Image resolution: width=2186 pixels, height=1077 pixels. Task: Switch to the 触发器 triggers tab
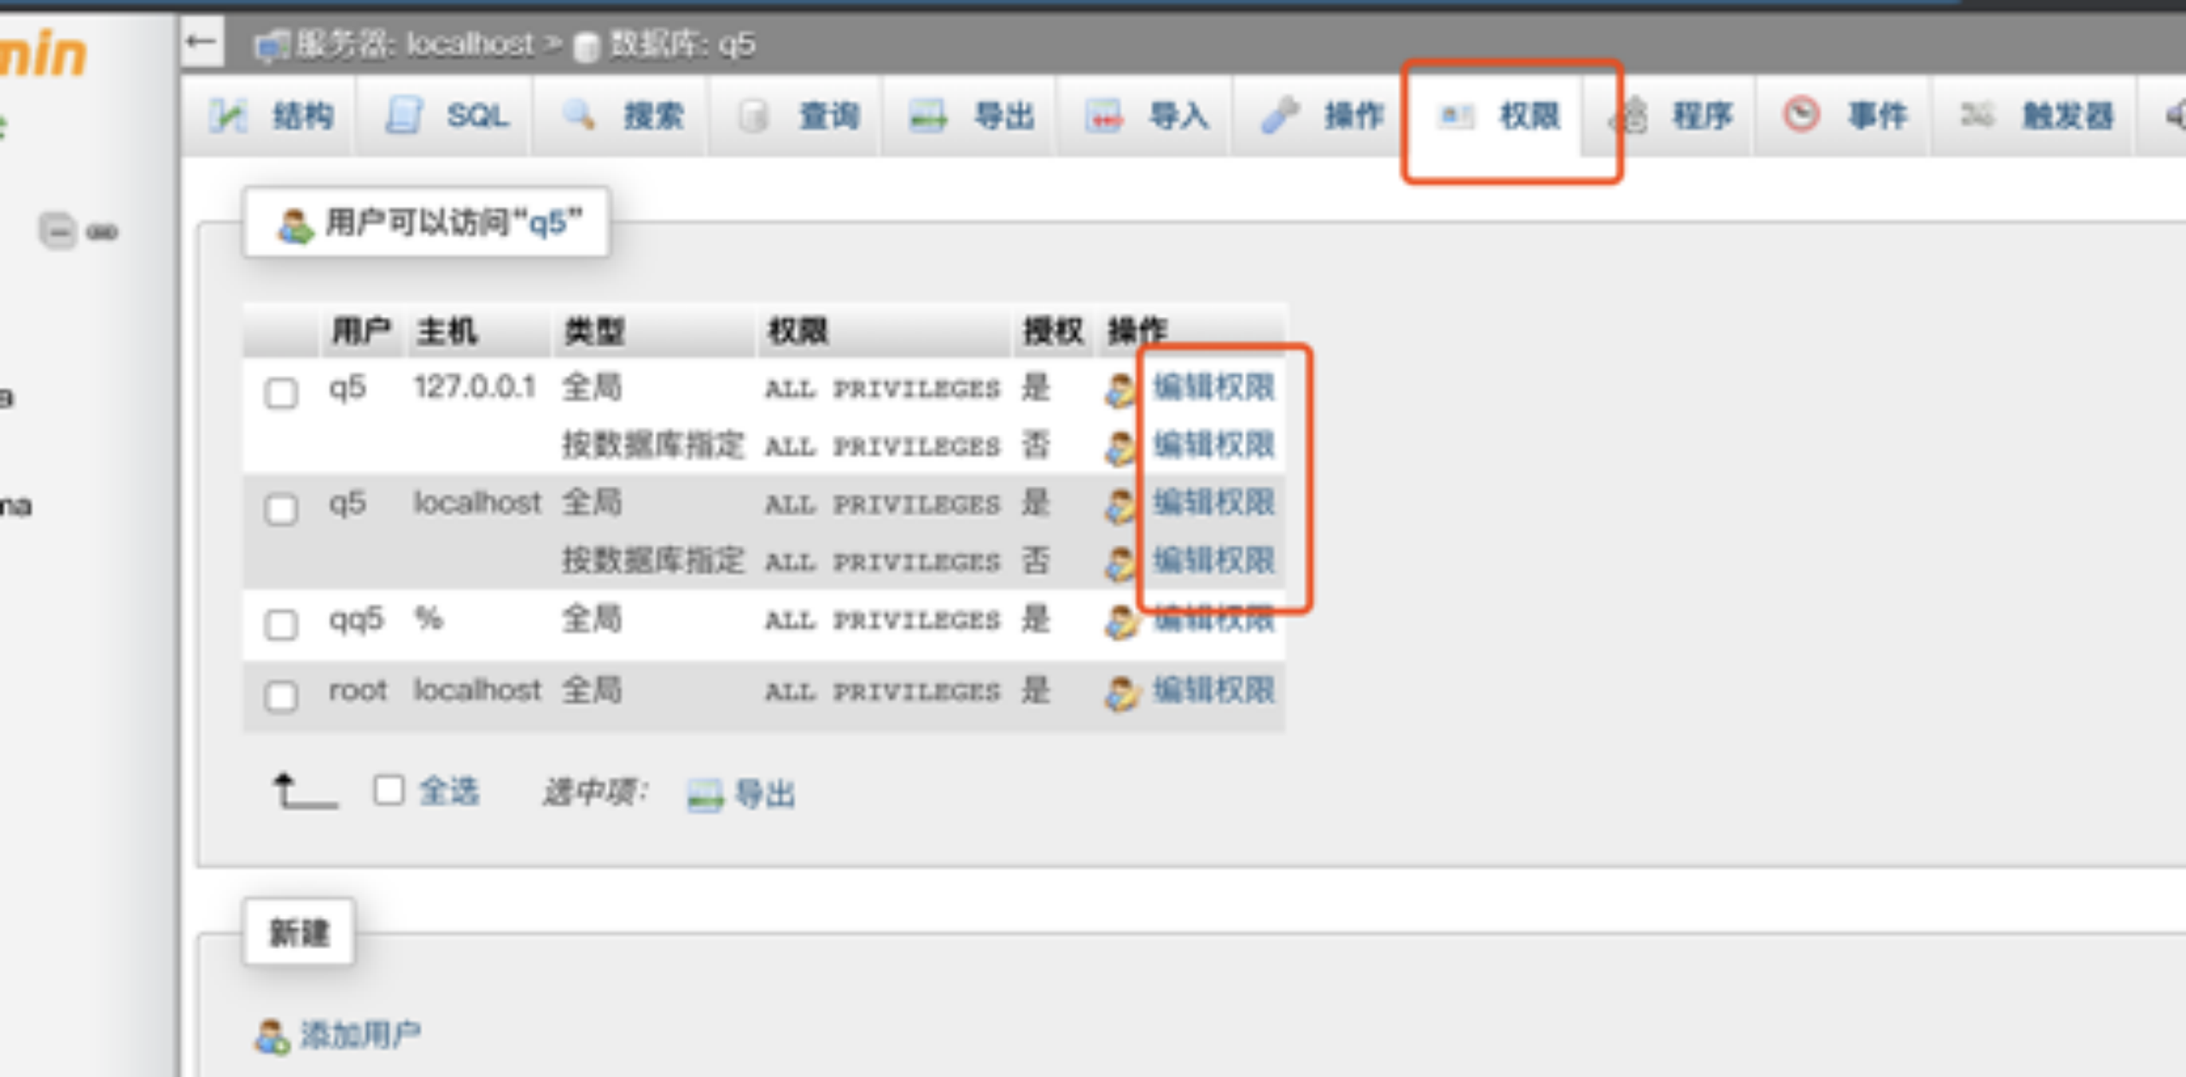2066,115
